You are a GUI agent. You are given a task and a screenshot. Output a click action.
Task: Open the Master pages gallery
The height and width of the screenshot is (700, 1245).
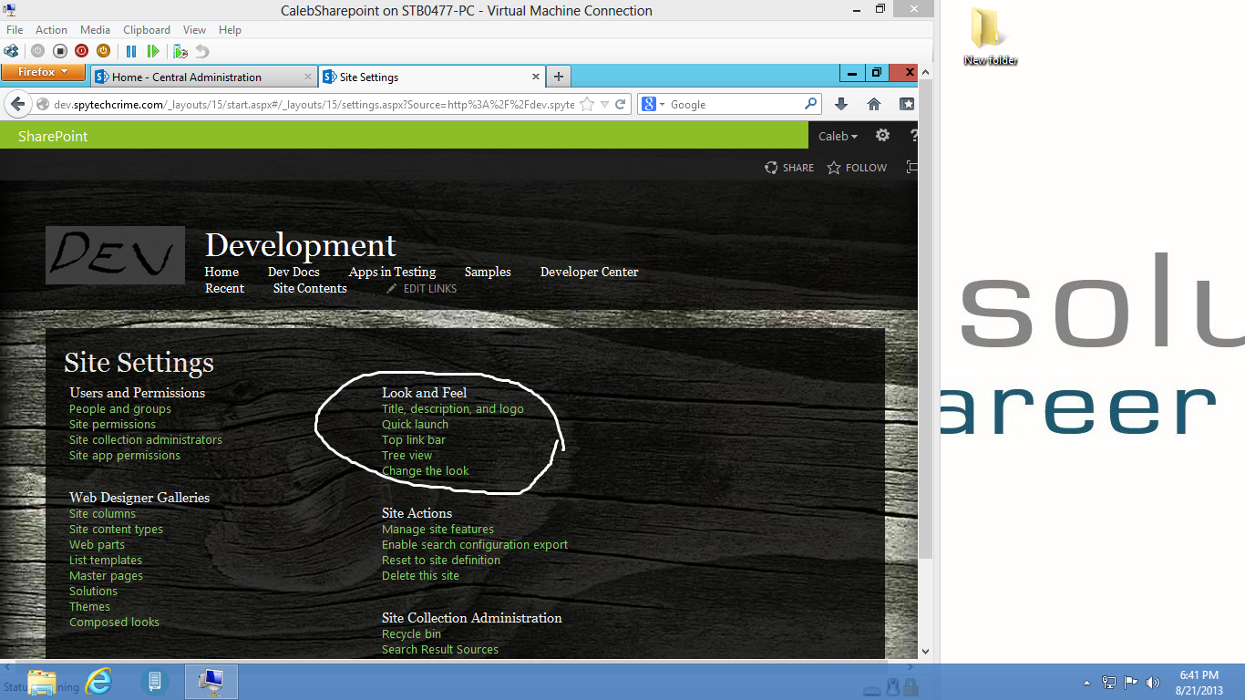click(x=106, y=576)
